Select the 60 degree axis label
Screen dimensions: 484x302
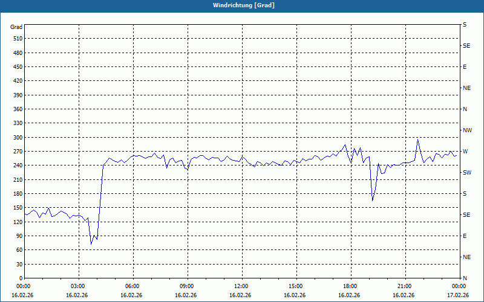19,250
